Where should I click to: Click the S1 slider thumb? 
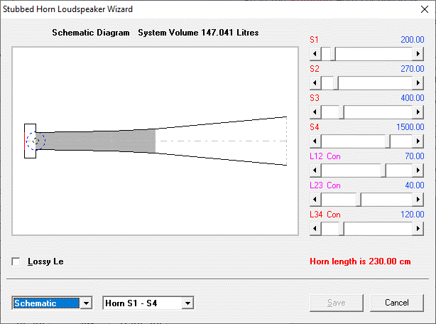point(333,54)
